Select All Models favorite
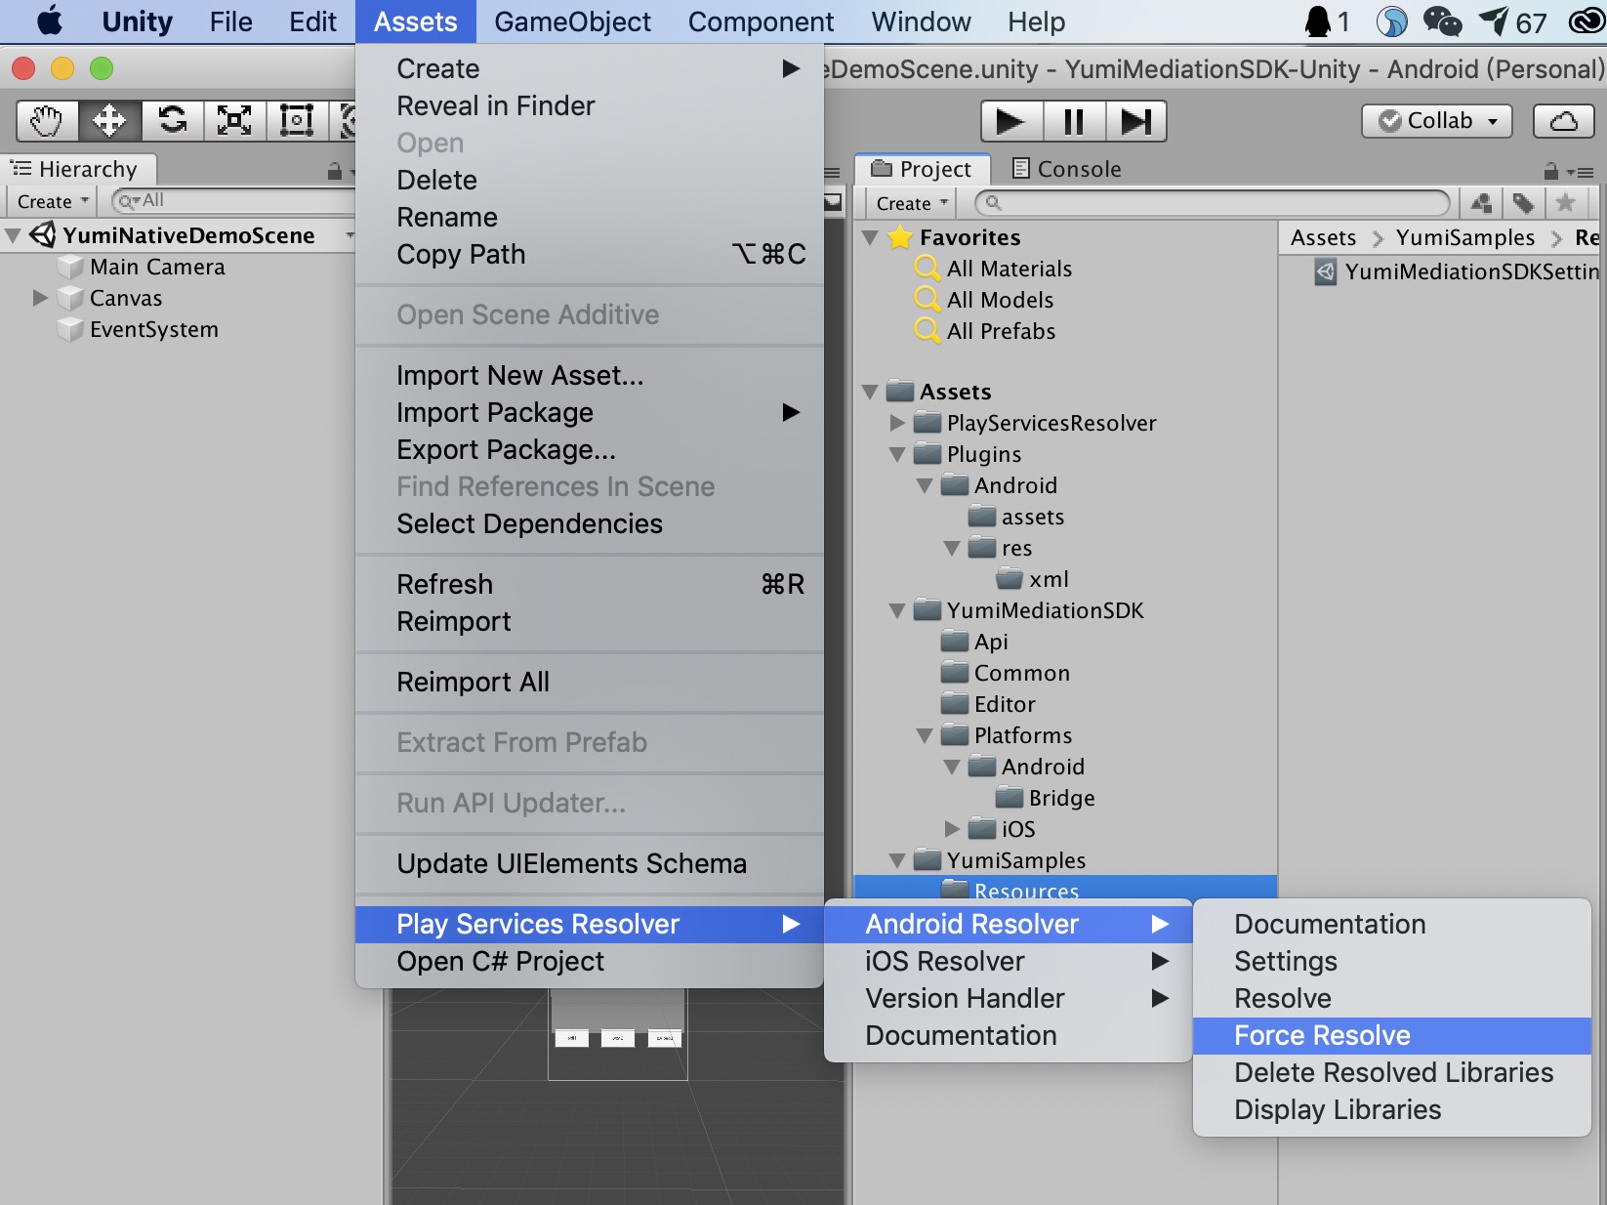This screenshot has height=1205, width=1607. pos(1000,300)
